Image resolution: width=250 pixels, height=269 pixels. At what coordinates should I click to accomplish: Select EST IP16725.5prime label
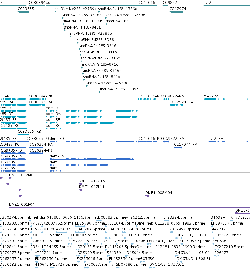pos(64,265)
